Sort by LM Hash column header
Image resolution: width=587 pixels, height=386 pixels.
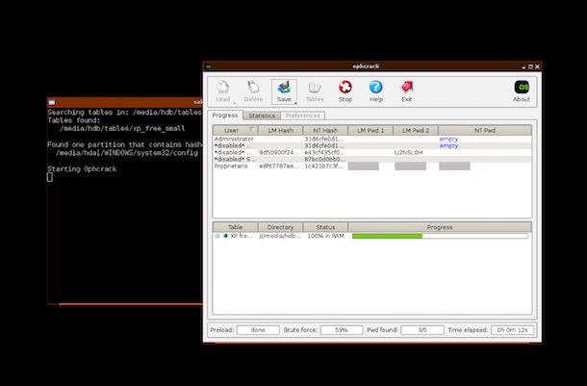[280, 130]
